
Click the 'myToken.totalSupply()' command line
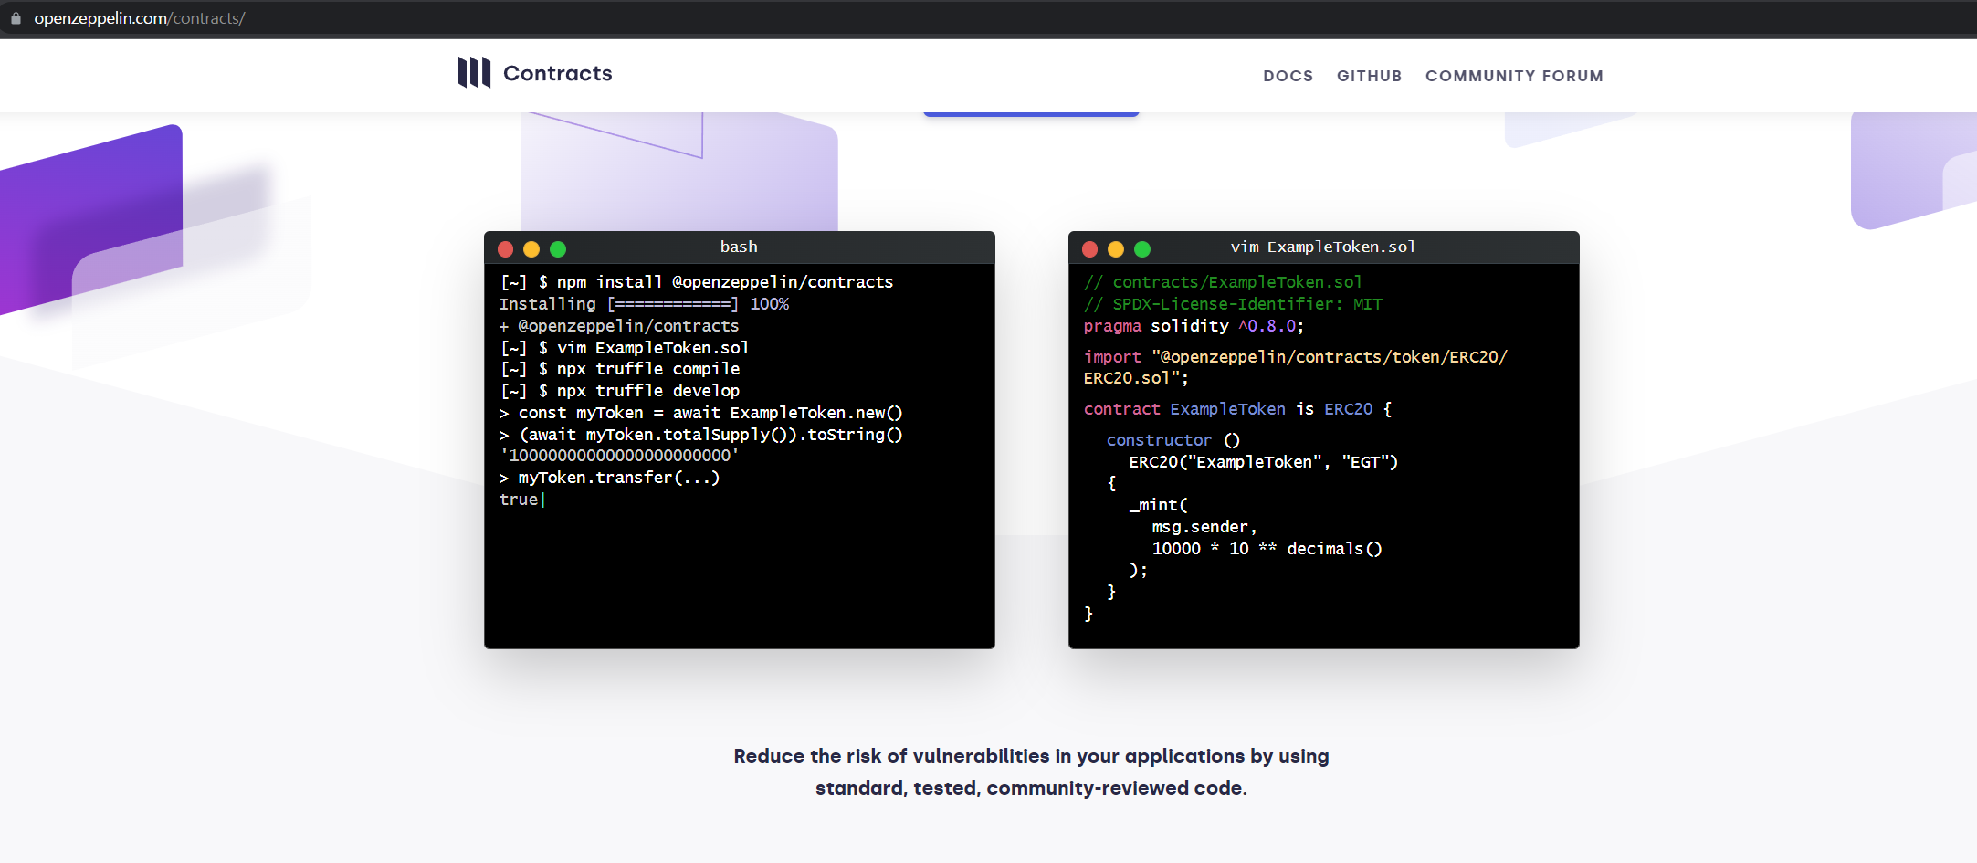coord(701,435)
